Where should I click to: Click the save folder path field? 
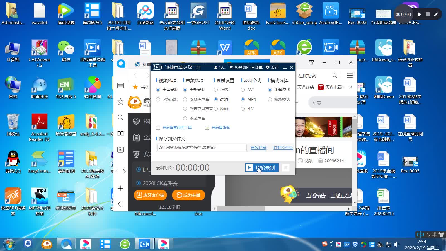pyautogui.click(x=202, y=148)
